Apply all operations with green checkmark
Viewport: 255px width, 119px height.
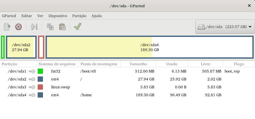[x=78, y=26]
